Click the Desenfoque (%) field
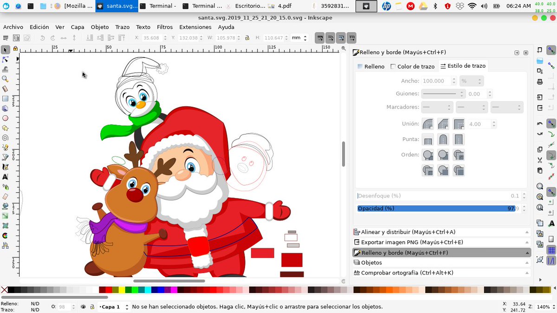557x313 pixels. [x=439, y=196]
